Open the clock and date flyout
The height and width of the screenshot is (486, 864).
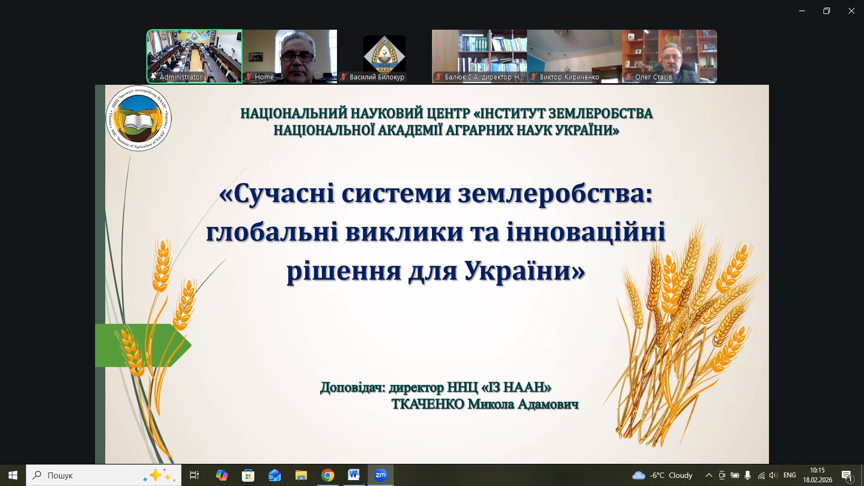818,475
